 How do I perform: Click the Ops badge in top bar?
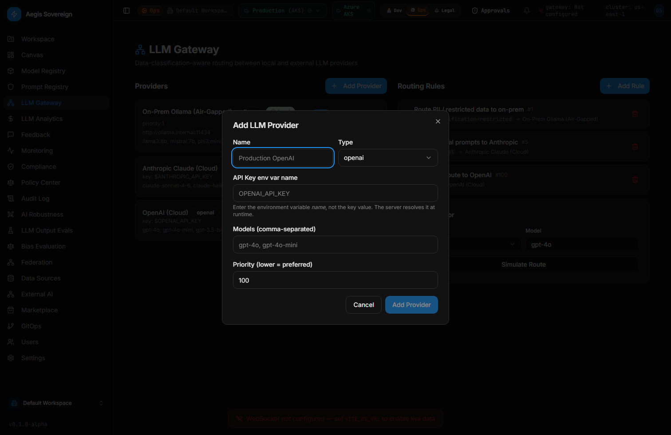point(150,11)
